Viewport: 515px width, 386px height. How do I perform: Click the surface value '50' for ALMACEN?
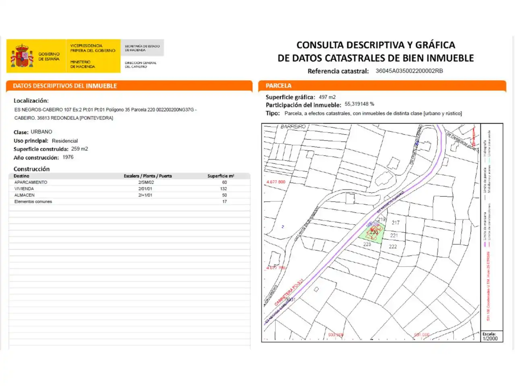[x=225, y=195]
